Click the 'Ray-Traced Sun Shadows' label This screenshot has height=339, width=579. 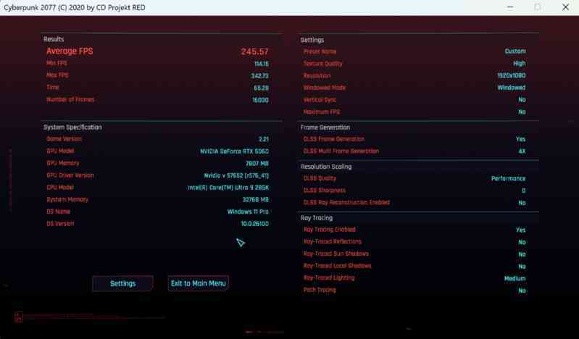point(336,254)
